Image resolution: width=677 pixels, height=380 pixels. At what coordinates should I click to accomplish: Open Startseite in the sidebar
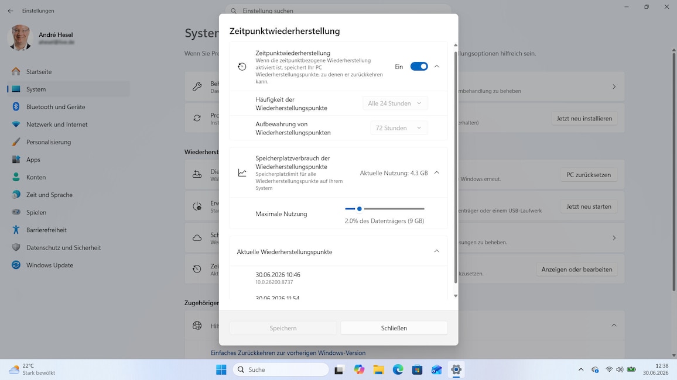[68, 71]
